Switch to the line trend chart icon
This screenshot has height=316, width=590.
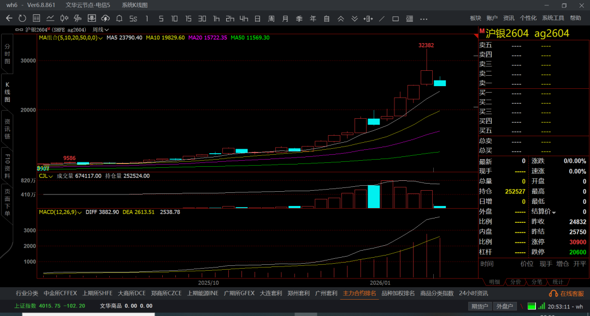pyautogui.click(x=50, y=18)
